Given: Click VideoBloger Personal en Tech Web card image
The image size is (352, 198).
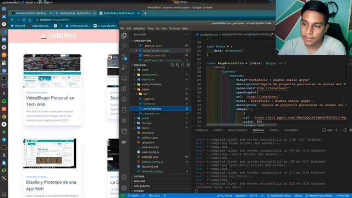Looking at the screenshot, I should 52,71.
